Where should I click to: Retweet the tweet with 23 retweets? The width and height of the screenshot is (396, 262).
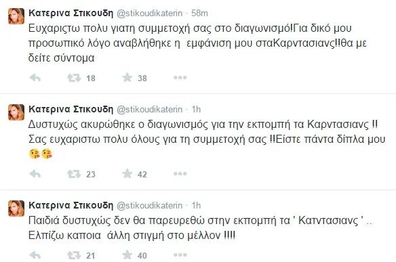click(74, 174)
